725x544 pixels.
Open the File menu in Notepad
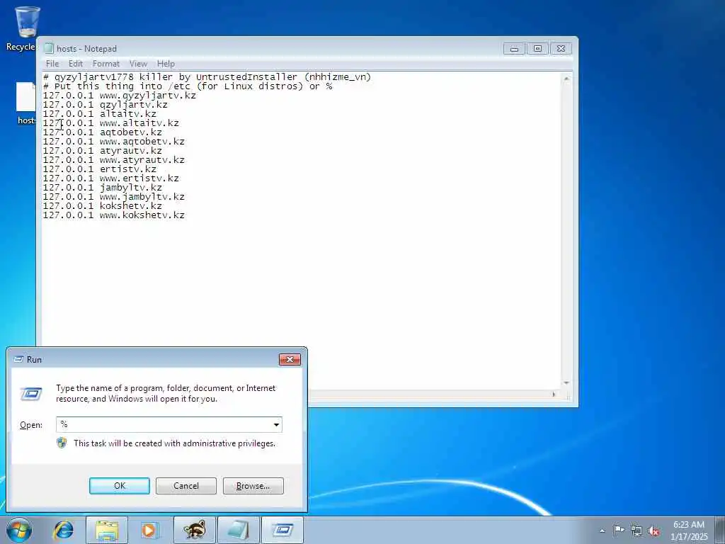(52, 64)
